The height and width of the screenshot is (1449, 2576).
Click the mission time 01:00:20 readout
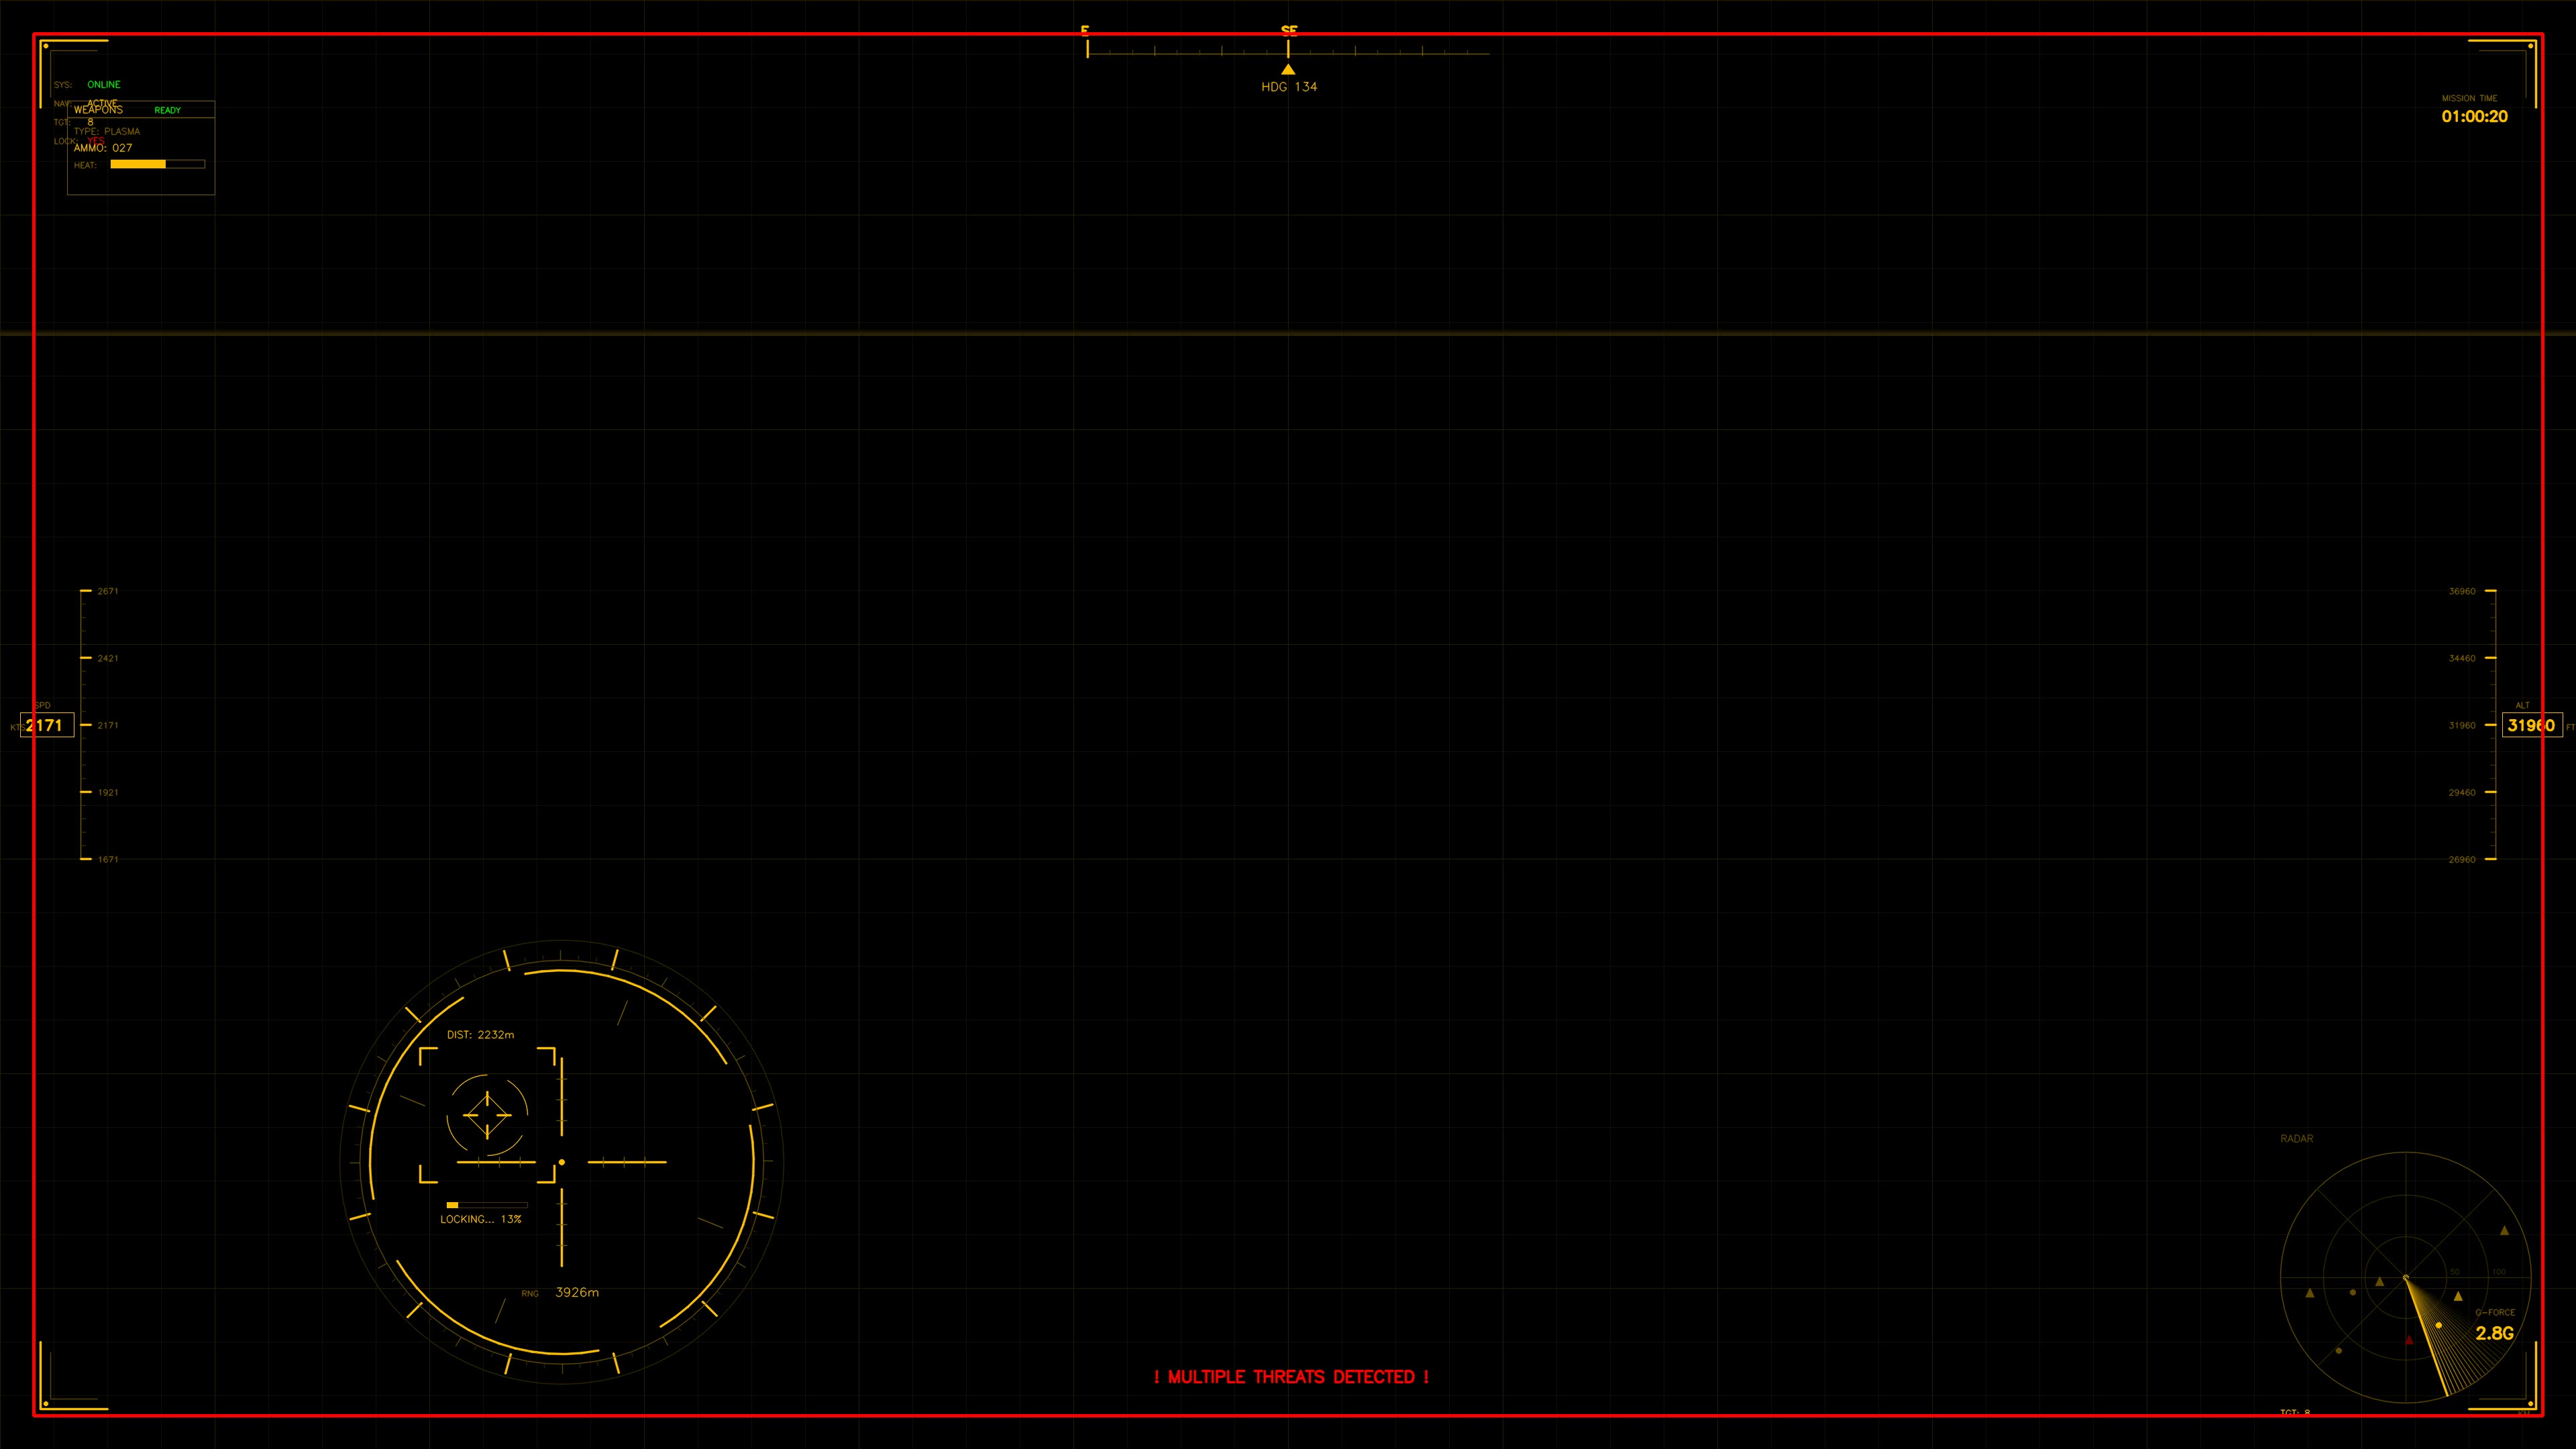[x=2474, y=116]
